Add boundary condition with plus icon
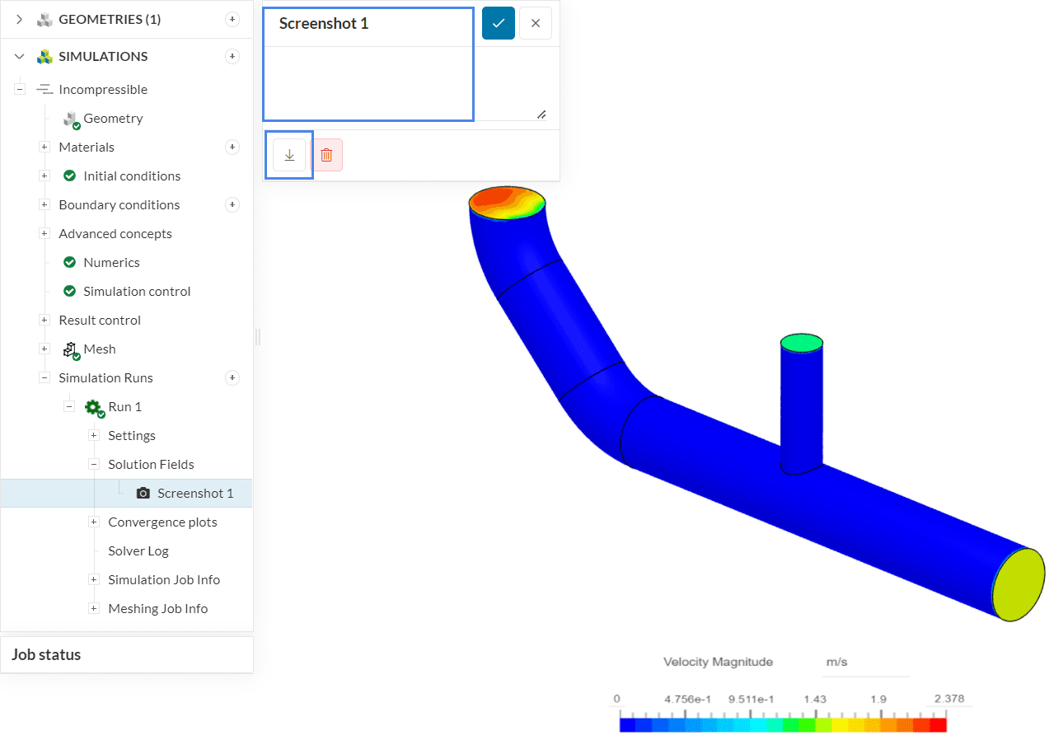1049x740 pixels. [232, 204]
